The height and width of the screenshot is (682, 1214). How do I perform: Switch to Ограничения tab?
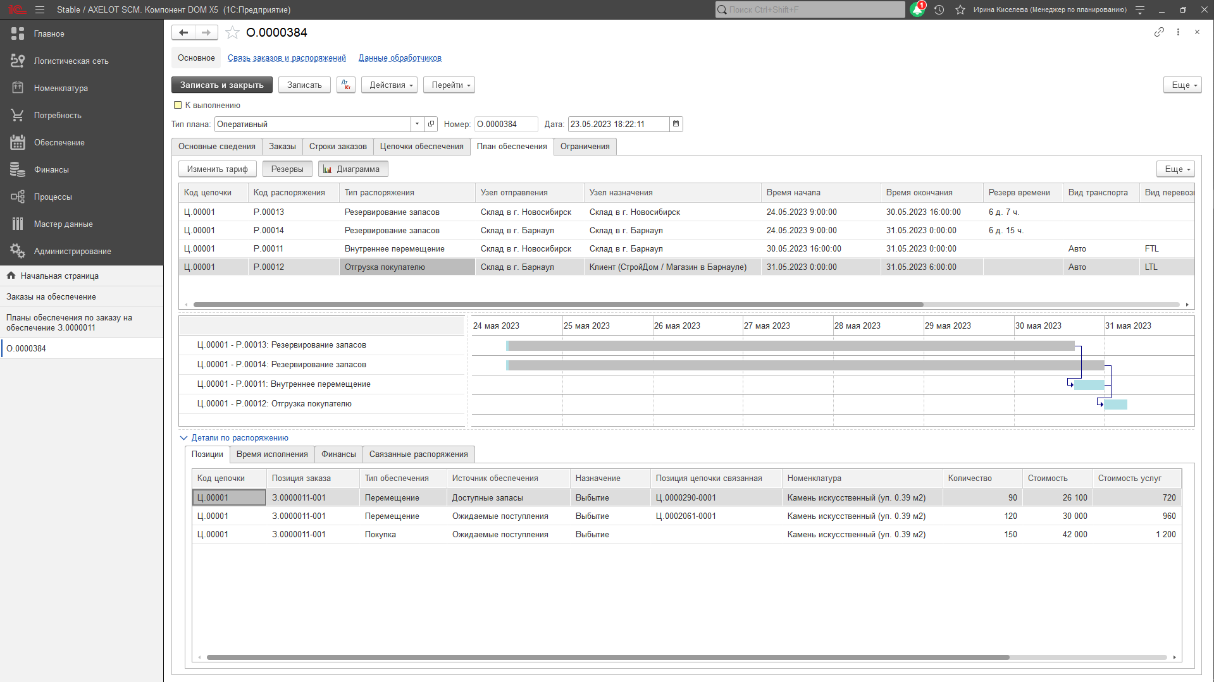(x=585, y=146)
